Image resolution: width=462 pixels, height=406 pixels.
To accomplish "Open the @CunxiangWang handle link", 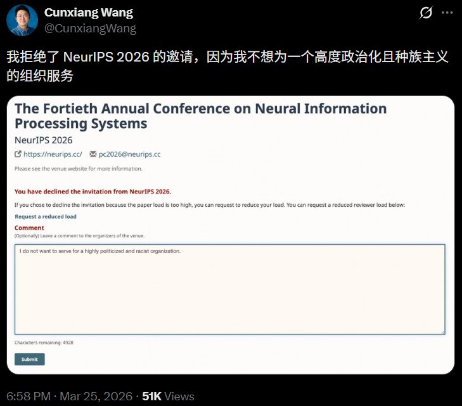I will [90, 29].
